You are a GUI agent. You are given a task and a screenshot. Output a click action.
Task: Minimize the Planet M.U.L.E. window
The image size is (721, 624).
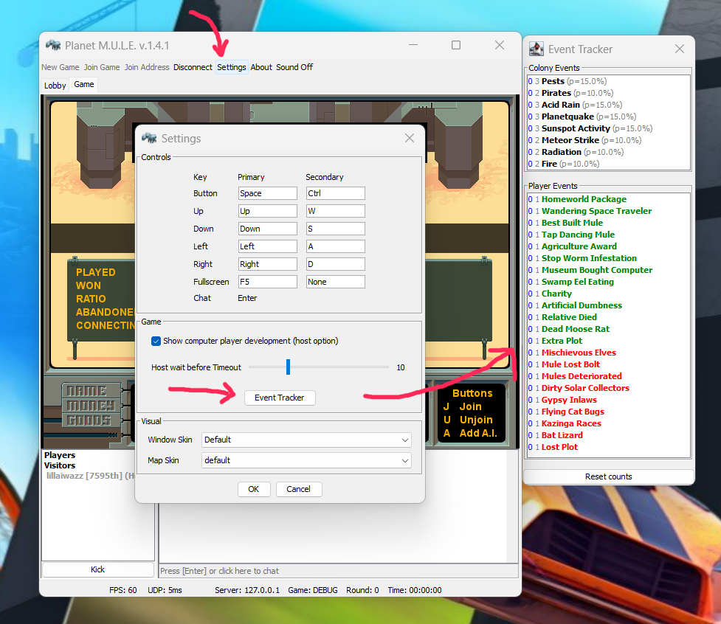[413, 45]
